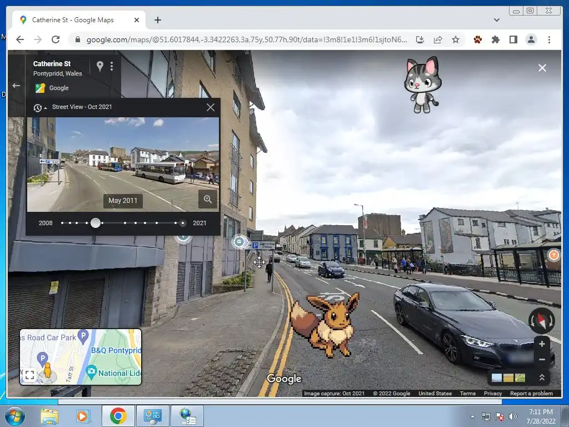Image resolution: width=569 pixels, height=427 pixels.
Task: Move the time slider handle
Action: point(96,223)
